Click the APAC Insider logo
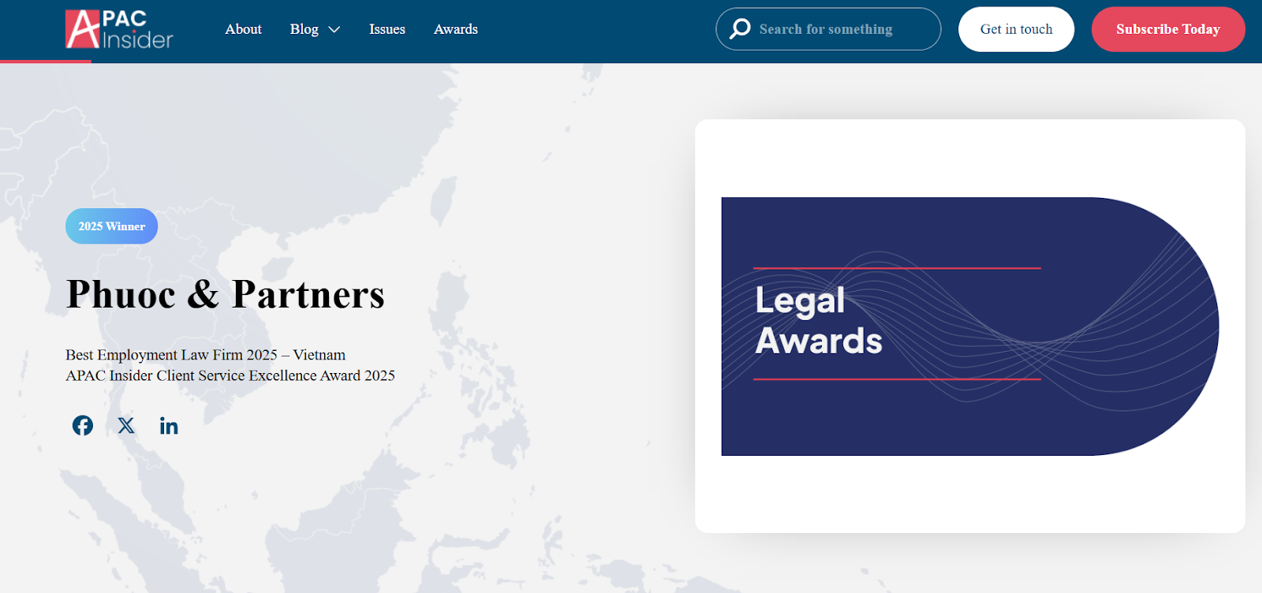 coord(119,30)
